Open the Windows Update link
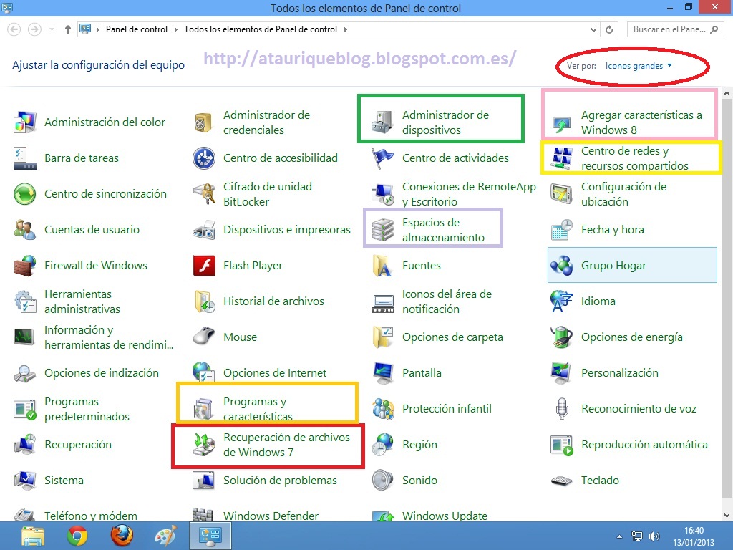The width and height of the screenshot is (733, 550). [x=445, y=516]
